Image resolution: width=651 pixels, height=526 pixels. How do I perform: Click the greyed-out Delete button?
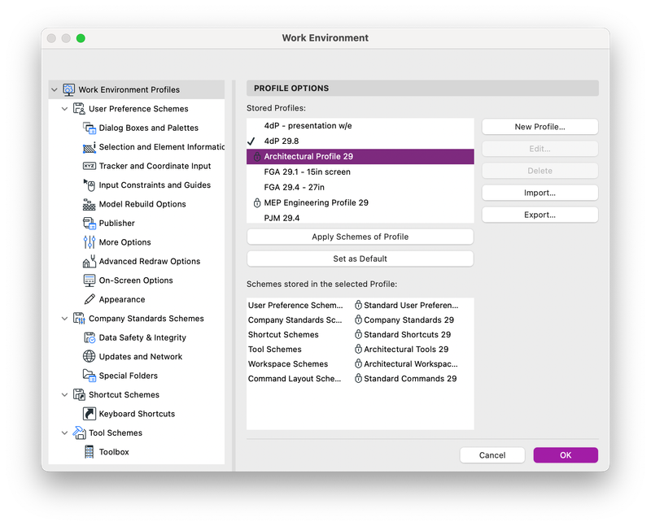540,171
